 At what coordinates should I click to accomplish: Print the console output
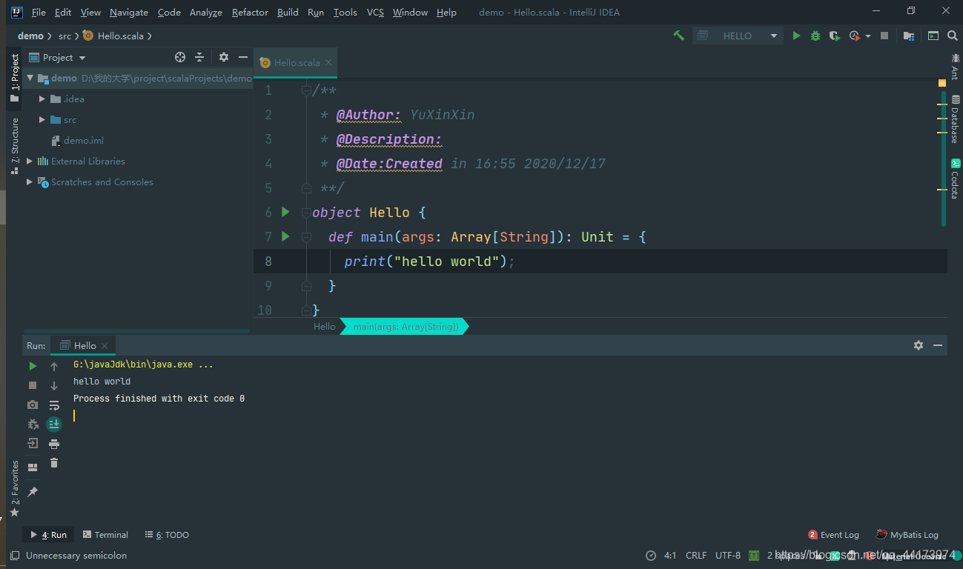click(54, 444)
